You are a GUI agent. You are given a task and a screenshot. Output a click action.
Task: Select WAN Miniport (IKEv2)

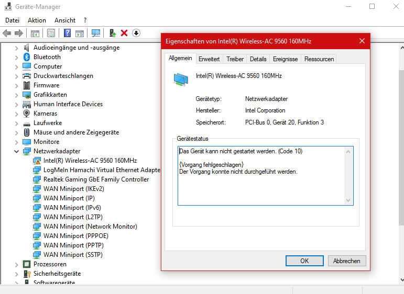74,189
